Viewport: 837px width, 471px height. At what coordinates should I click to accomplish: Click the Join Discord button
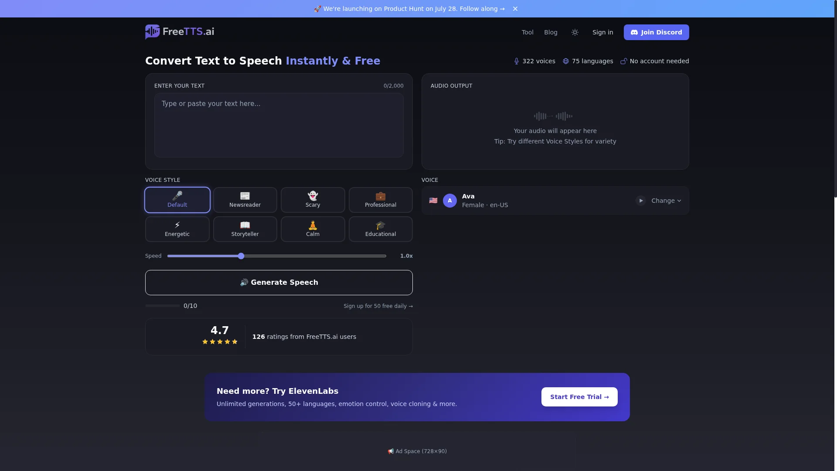tap(656, 32)
